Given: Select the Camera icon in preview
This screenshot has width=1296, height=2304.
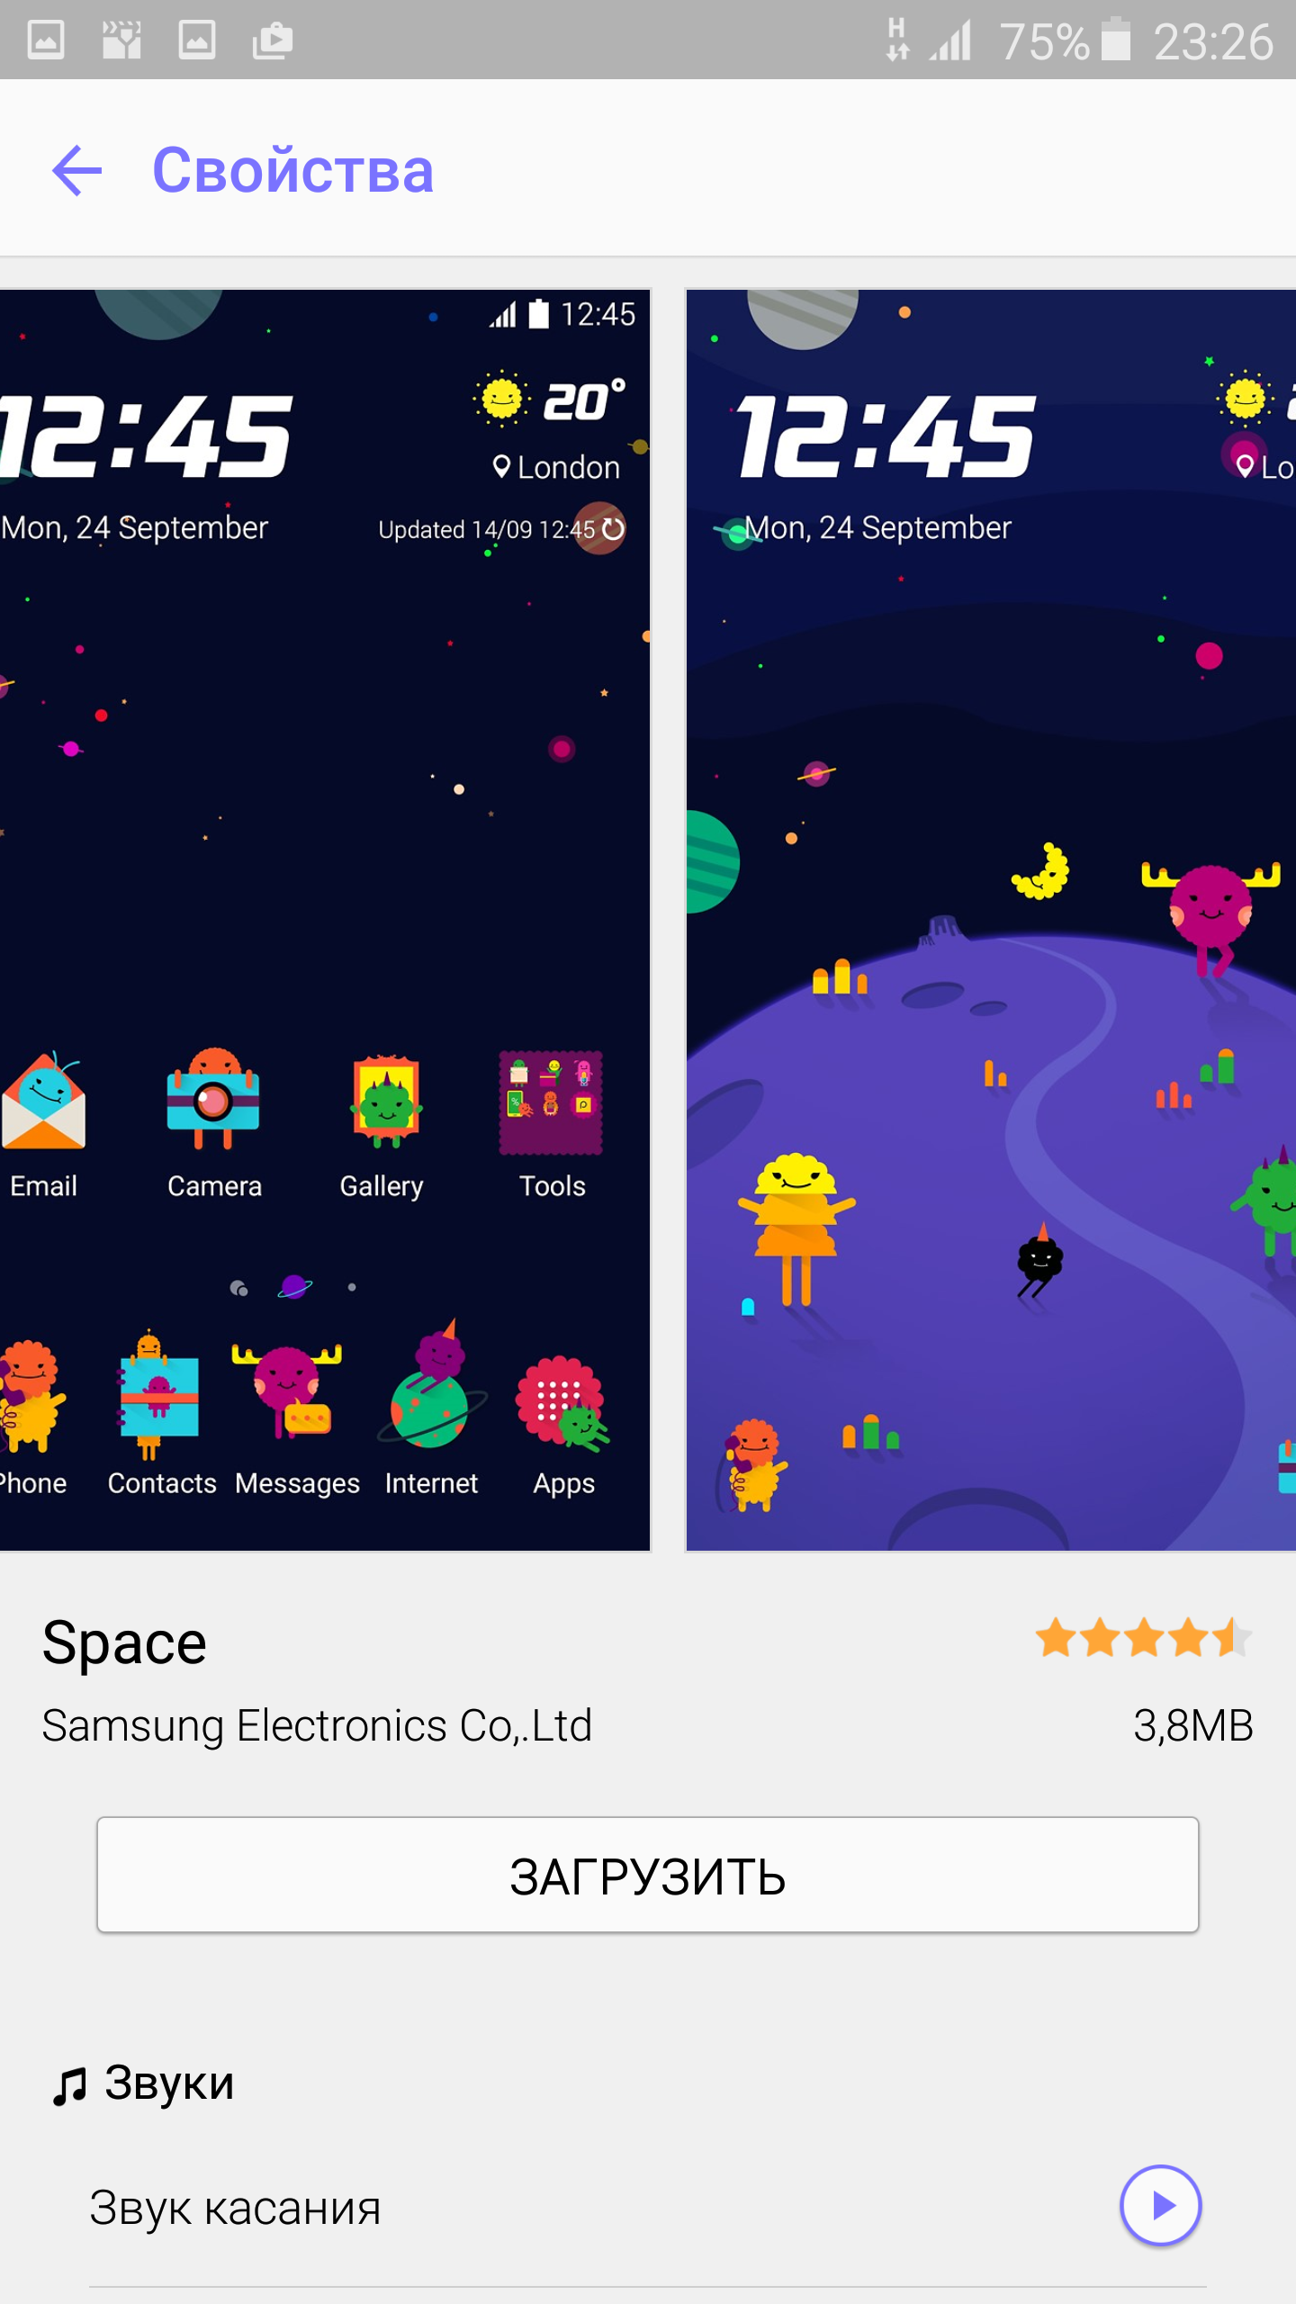Looking at the screenshot, I should point(213,1100).
